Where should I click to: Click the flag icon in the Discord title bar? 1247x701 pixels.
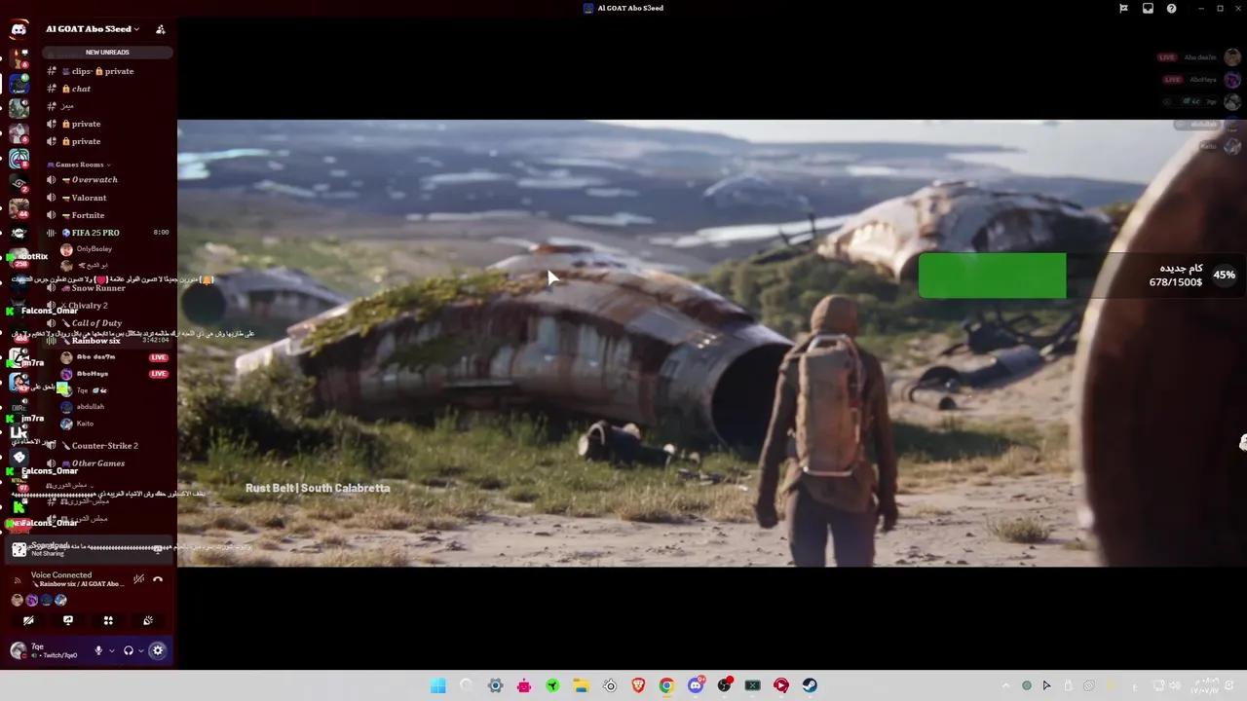pos(1123,8)
